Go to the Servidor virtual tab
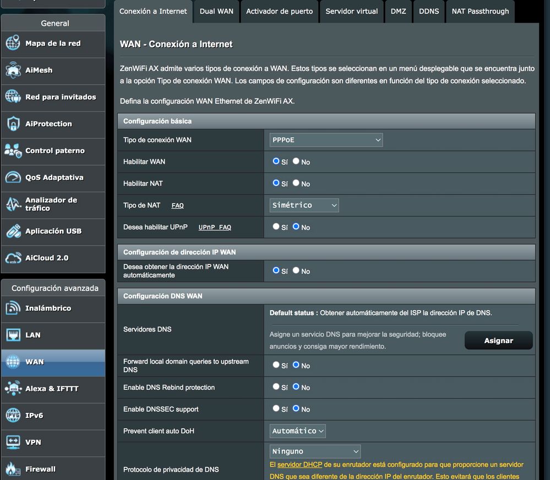550x480 pixels. (x=351, y=11)
